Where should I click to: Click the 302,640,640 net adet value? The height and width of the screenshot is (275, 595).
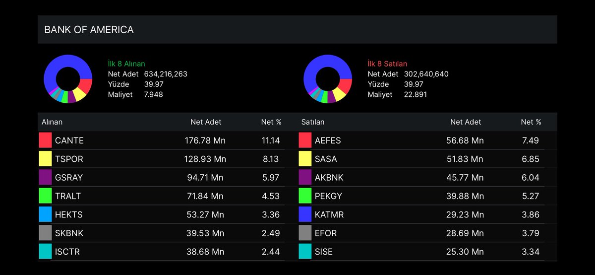click(x=426, y=74)
